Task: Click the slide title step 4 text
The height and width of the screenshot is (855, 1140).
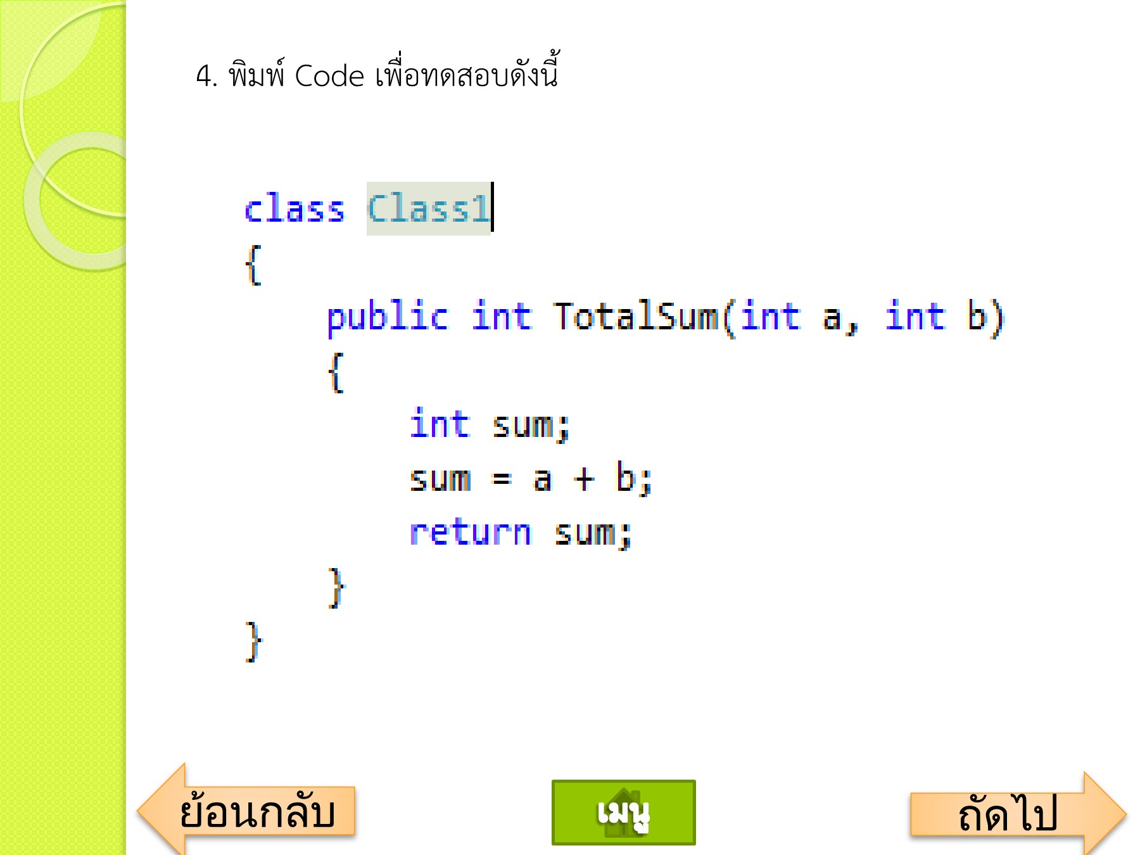Action: (380, 73)
